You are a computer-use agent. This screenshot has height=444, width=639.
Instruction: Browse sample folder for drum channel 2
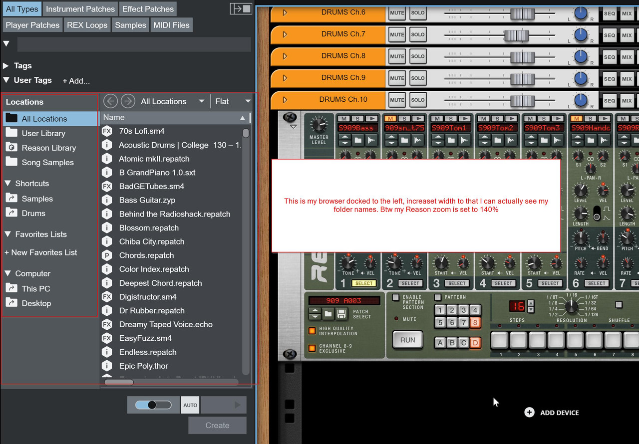pyautogui.click(x=404, y=141)
